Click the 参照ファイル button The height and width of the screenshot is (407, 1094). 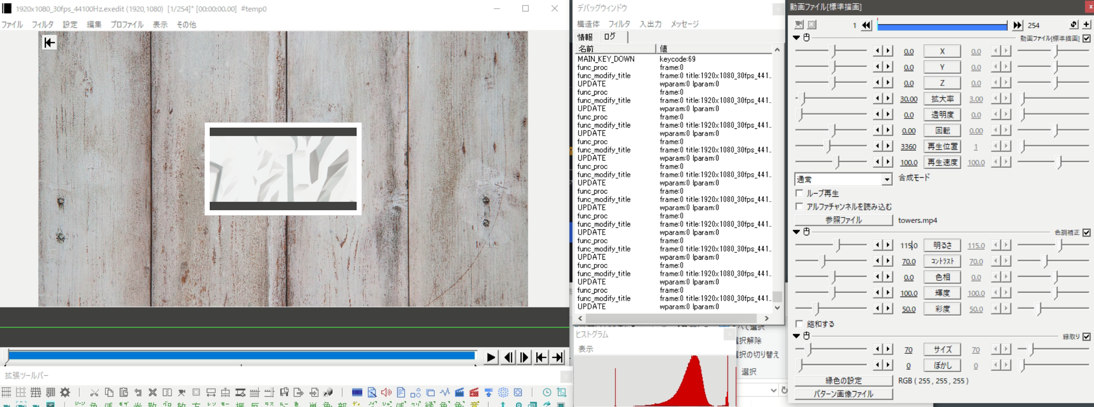point(843,220)
